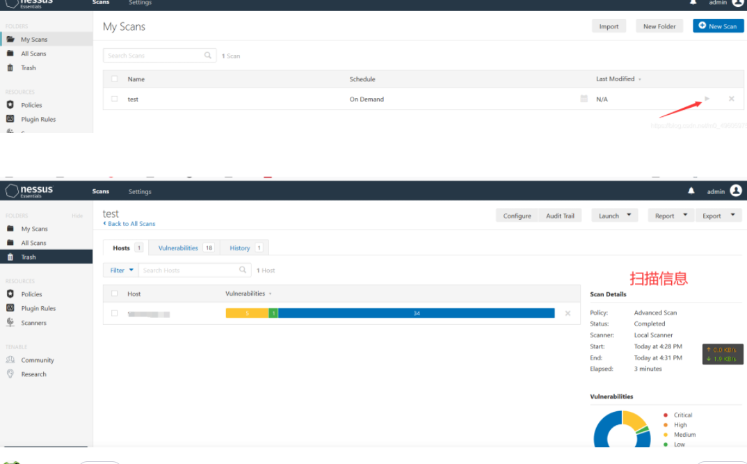Sort scans by the Name column header
Viewport: 747px width, 464px height.
[136, 79]
